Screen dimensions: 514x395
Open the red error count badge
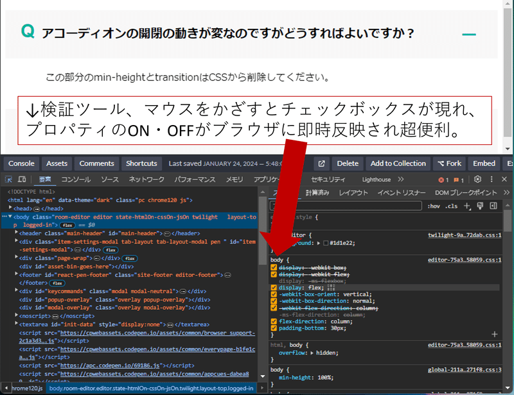click(443, 180)
